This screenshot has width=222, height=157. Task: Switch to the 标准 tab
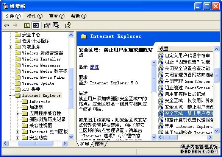[99, 144]
